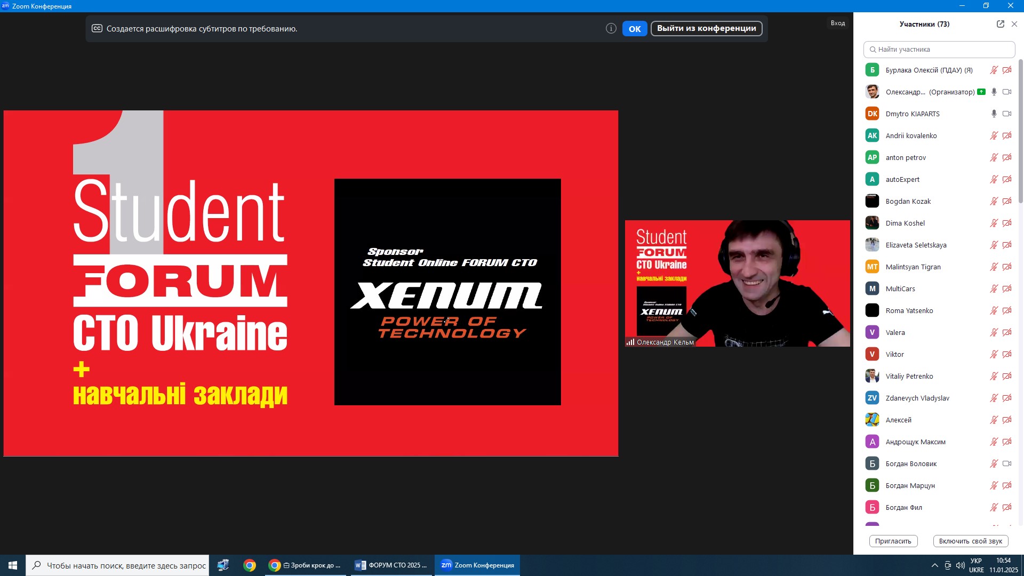The height and width of the screenshot is (576, 1024).
Task: Open Word document ФОРУМ СТО 2025 in taskbar
Action: 391,565
